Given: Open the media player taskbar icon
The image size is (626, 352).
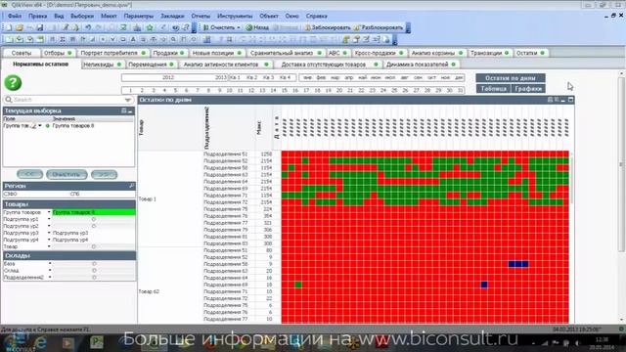Looking at the screenshot, I should [x=67, y=342].
